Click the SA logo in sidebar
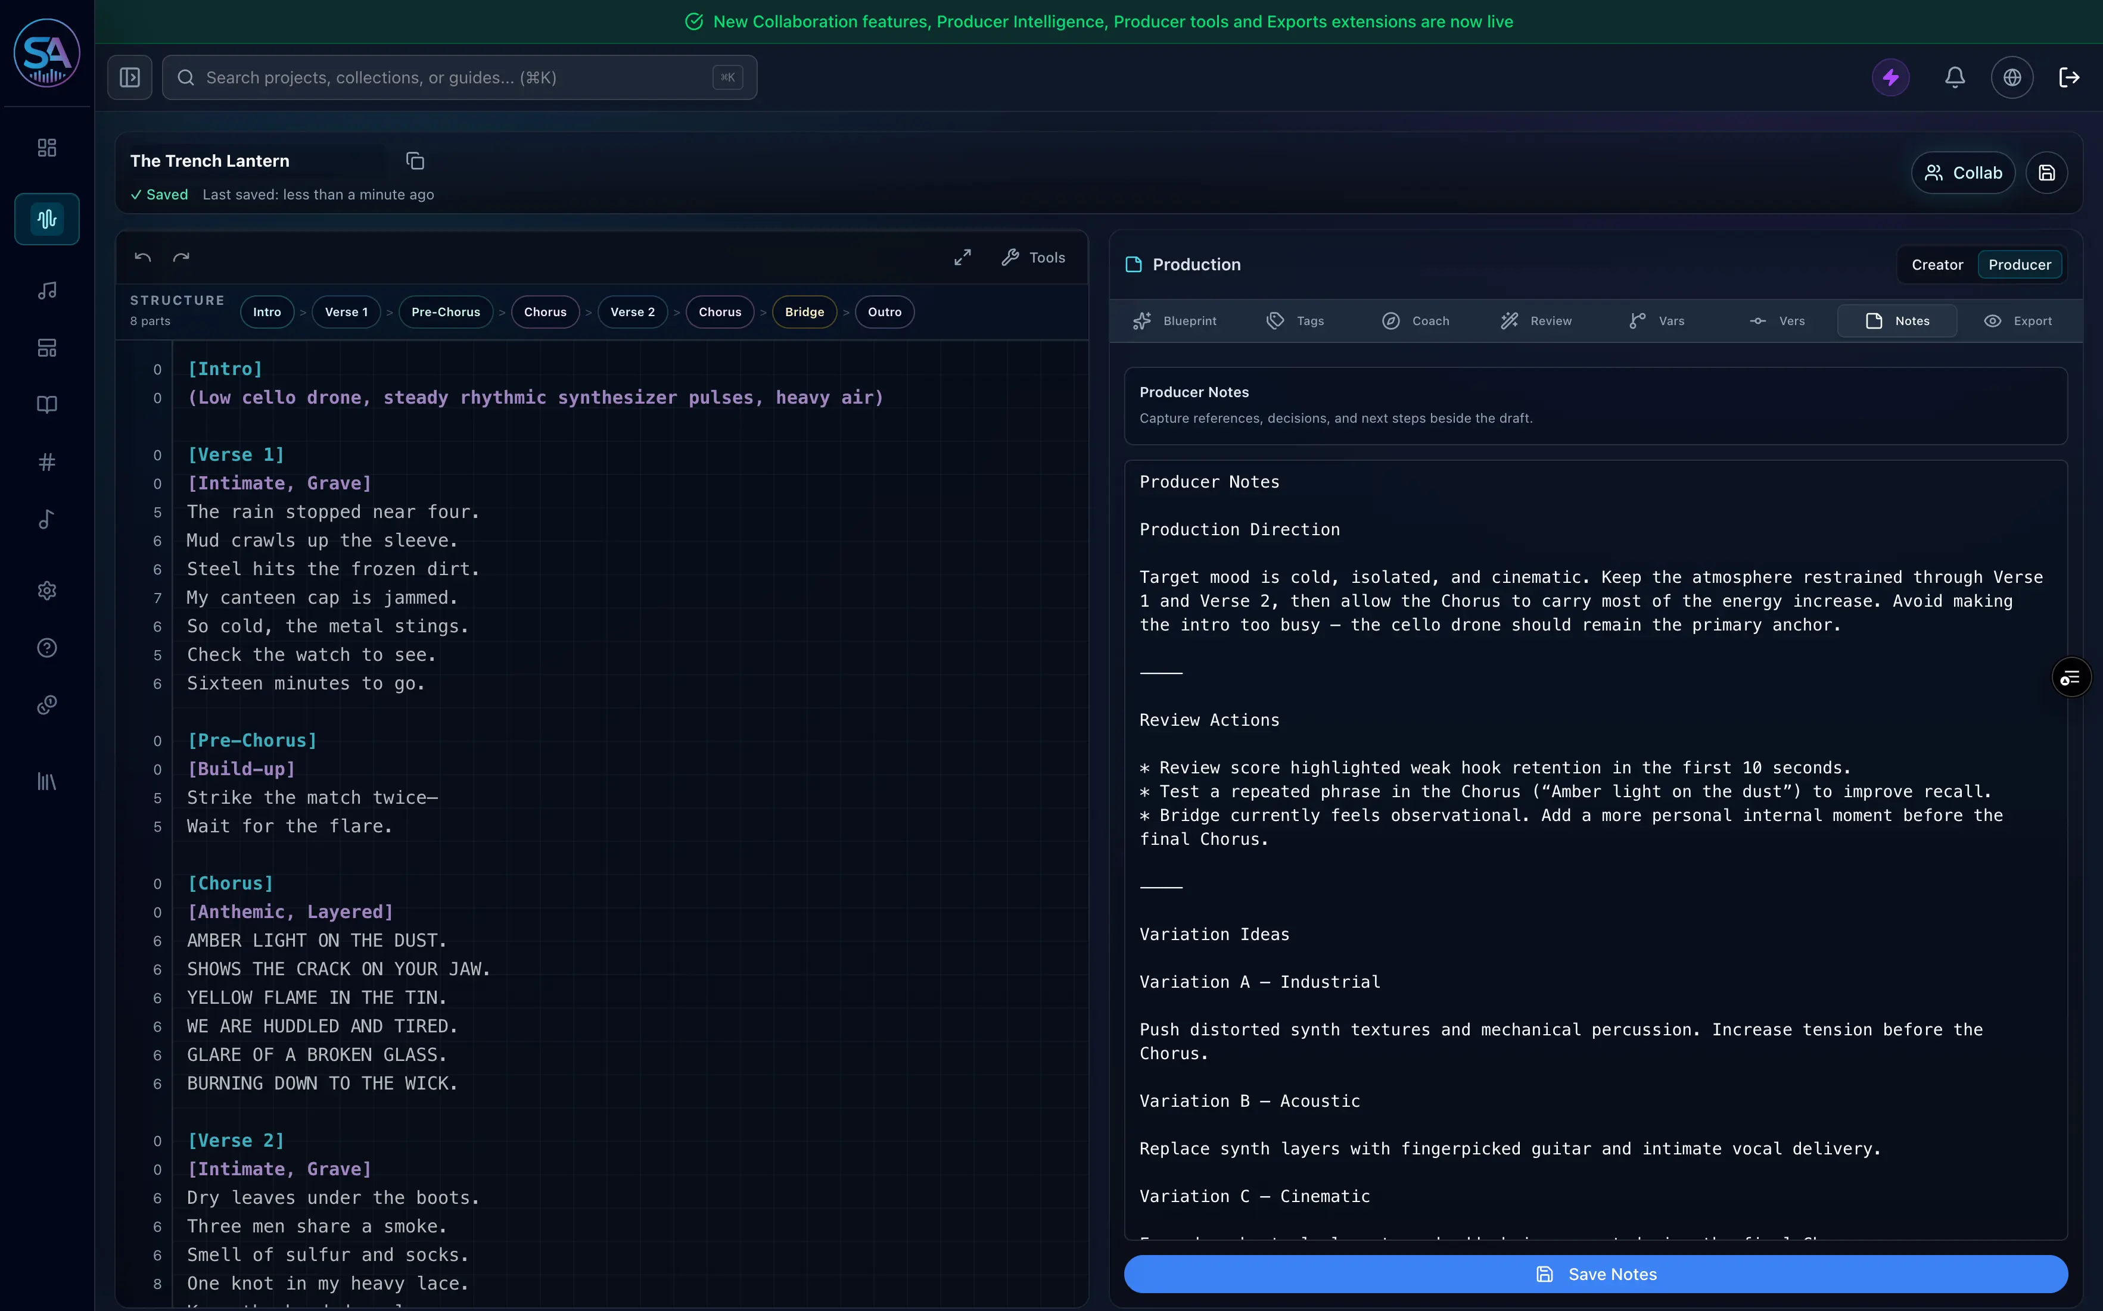 pyautogui.click(x=47, y=54)
